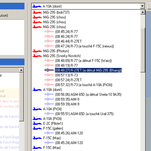Click highlighted missile icon of 08:48:27 R-27ET
Screen dimensions: 151x151
coord(49,70)
